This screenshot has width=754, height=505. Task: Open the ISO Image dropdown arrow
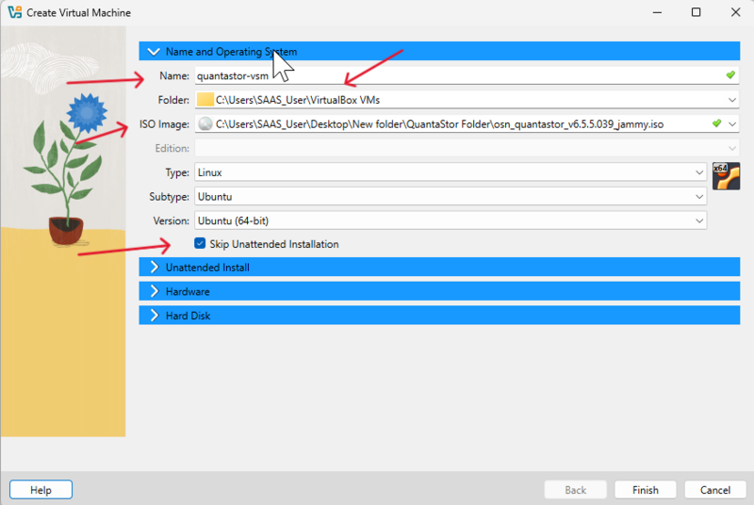(x=732, y=124)
